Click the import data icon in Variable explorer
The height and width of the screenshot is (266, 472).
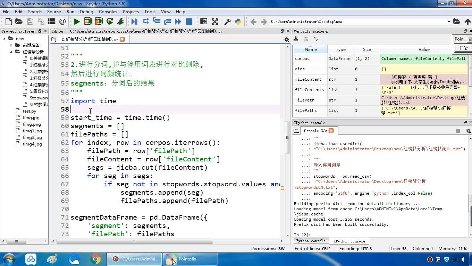click(x=296, y=39)
